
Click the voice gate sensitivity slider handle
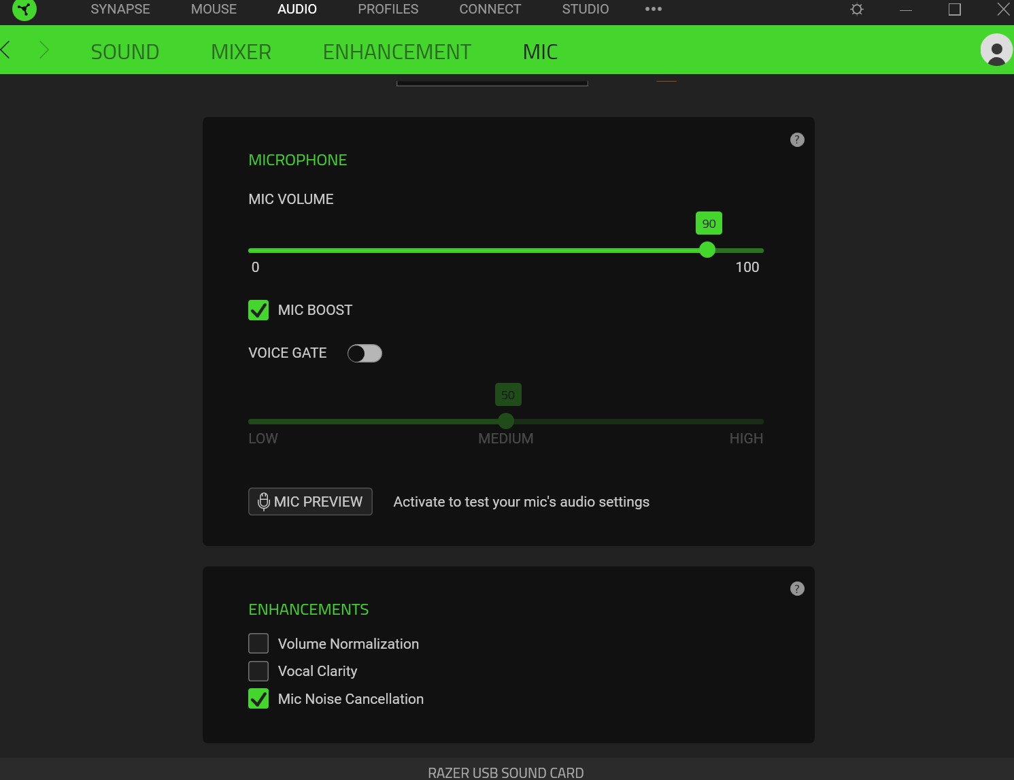506,421
